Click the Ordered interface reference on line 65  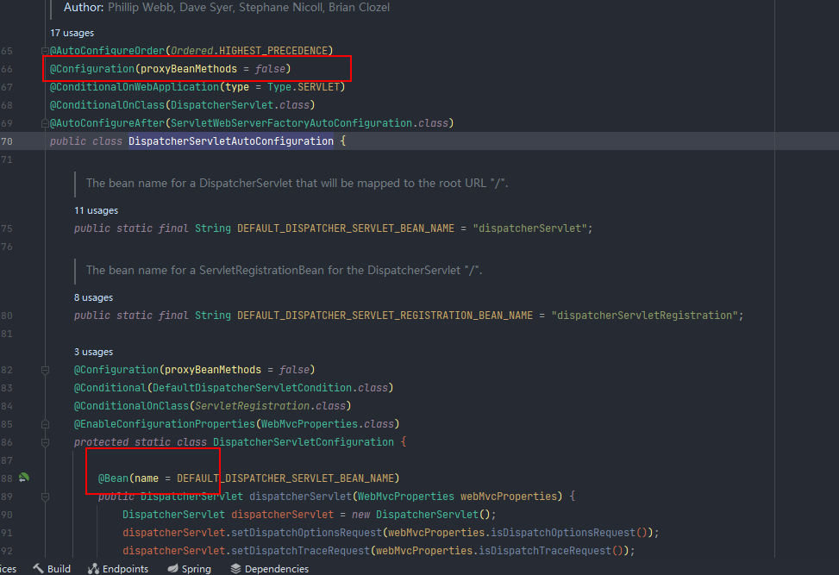pyautogui.click(x=191, y=51)
